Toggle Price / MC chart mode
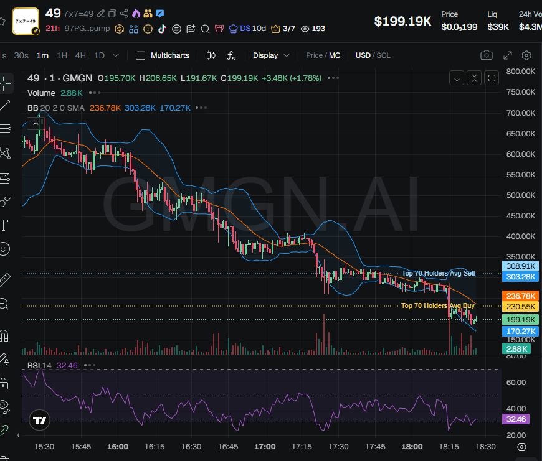 pos(323,55)
